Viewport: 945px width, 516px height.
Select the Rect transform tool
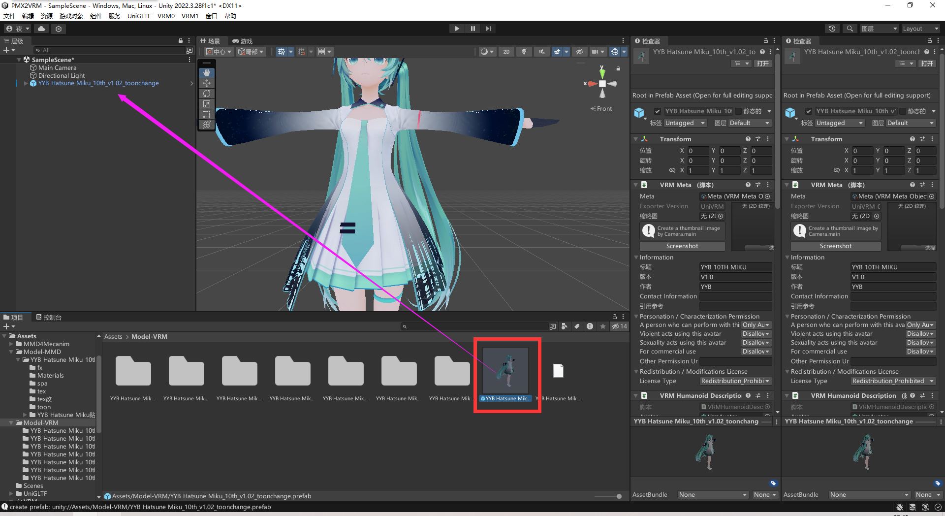(207, 114)
